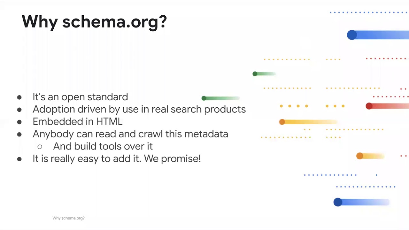
Task: Click the sub-point "And build tools over it"
Action: [103, 146]
